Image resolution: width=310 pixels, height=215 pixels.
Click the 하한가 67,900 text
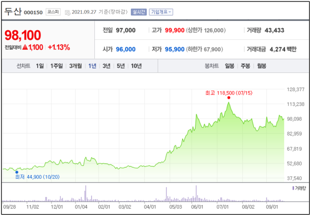[x=205, y=49]
